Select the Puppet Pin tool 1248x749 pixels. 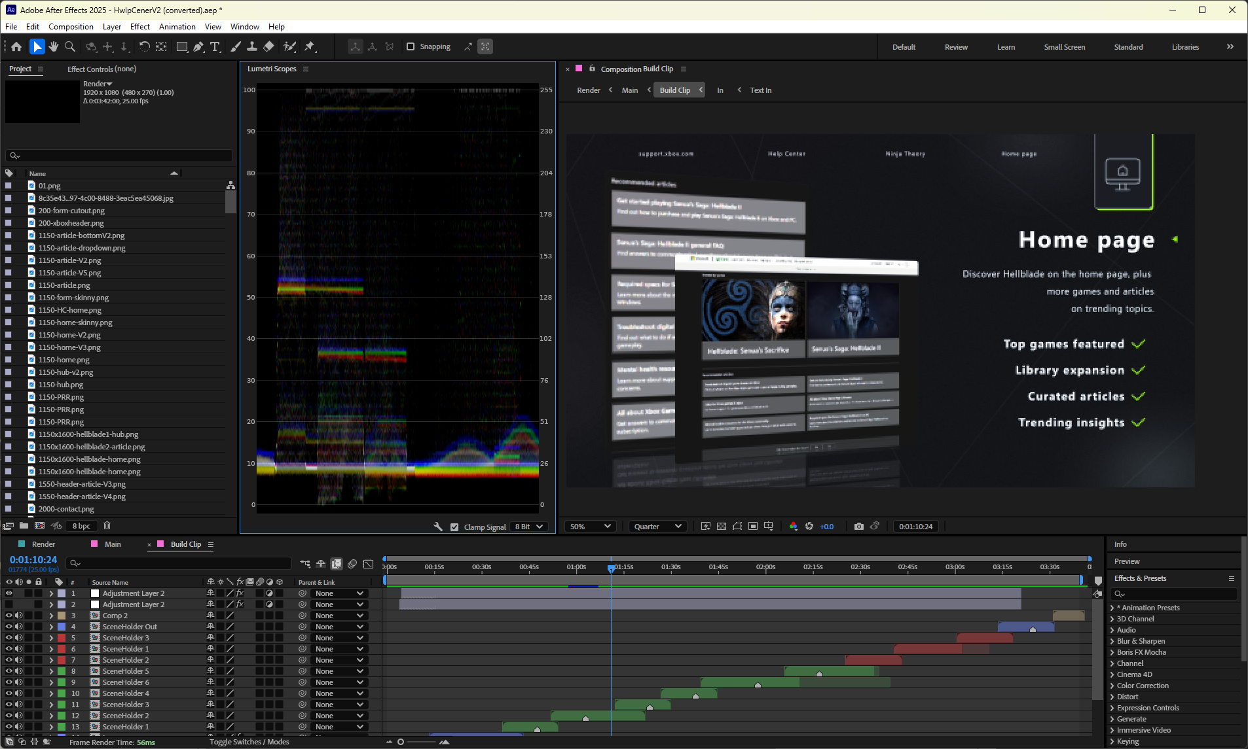(x=310, y=46)
